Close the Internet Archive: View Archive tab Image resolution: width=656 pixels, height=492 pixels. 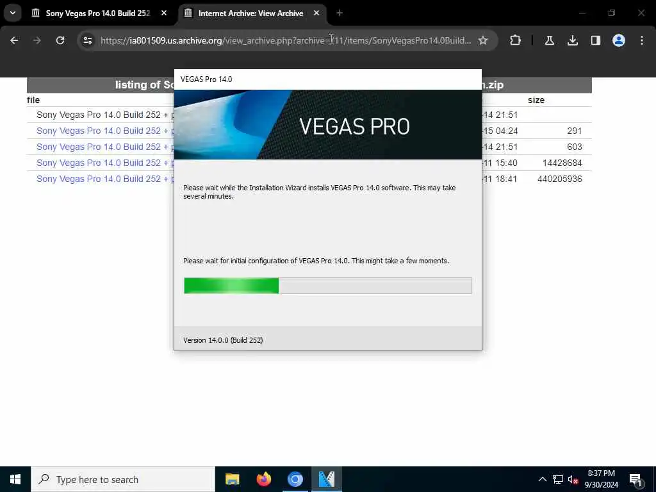(316, 13)
